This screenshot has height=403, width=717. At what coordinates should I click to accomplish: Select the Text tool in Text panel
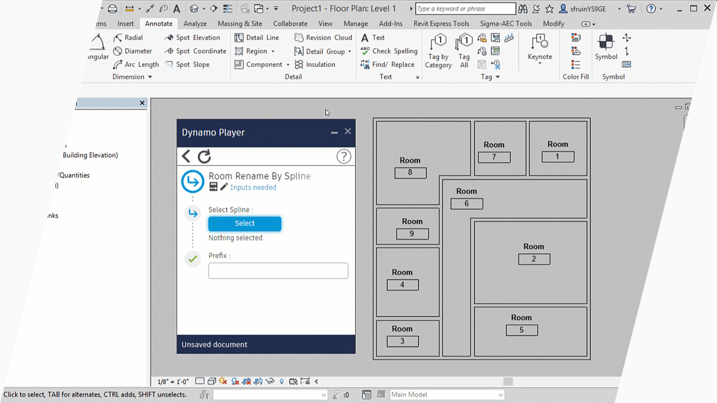373,38
